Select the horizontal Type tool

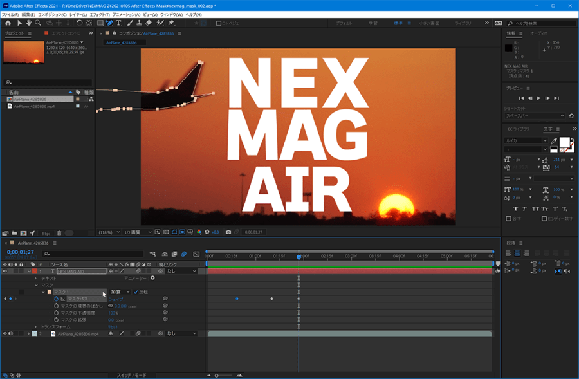(x=118, y=23)
